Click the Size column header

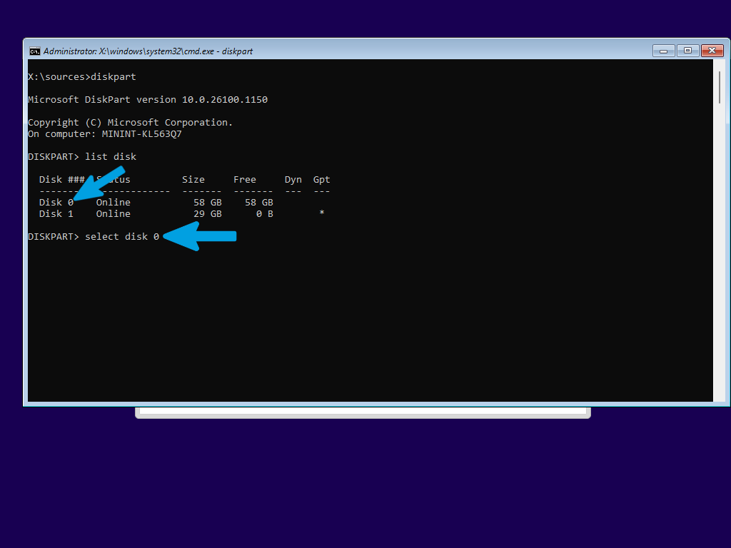(193, 180)
